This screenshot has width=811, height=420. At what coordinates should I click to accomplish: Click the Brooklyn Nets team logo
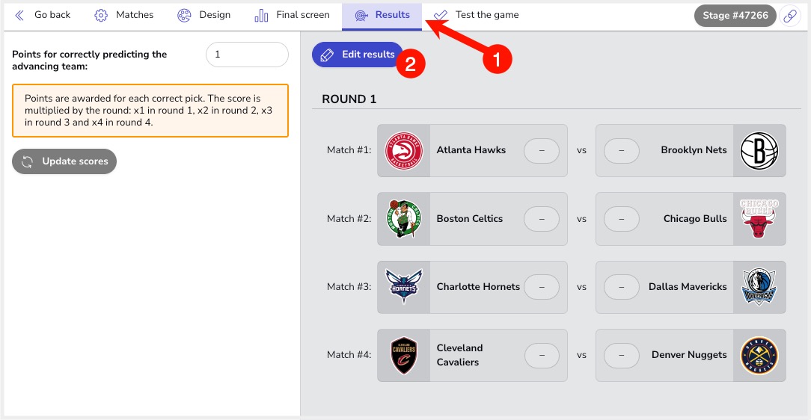click(759, 150)
